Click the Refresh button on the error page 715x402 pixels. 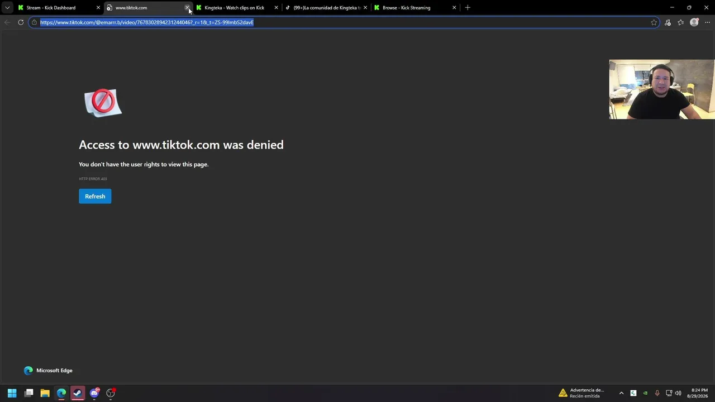click(95, 196)
